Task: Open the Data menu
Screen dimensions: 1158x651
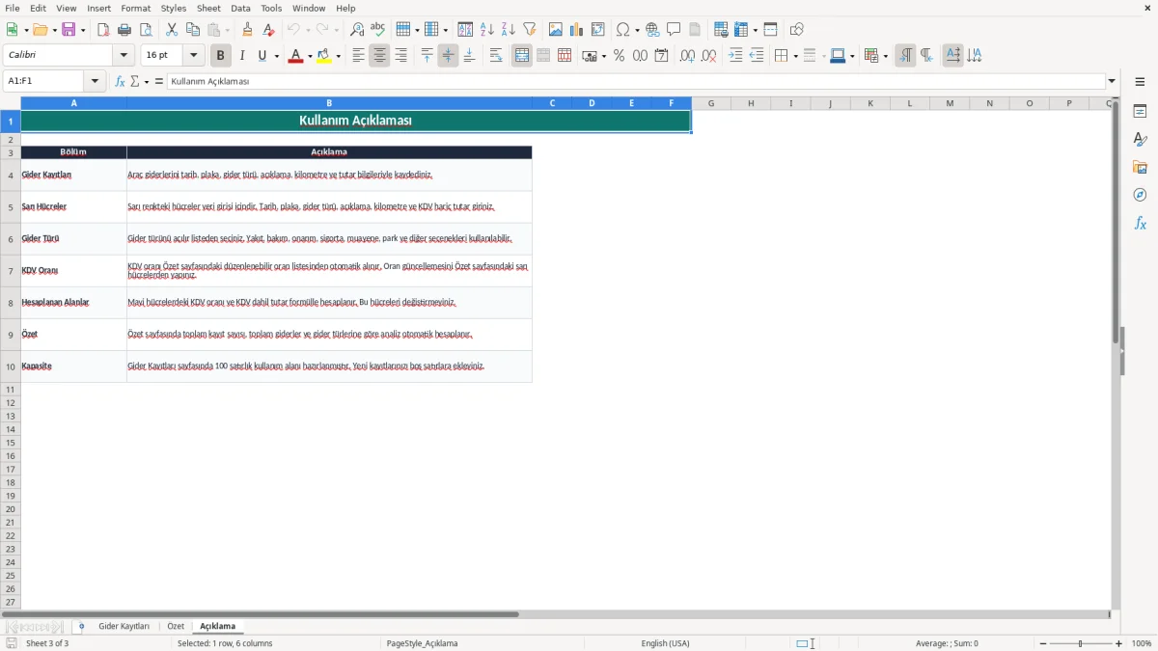Action: [241, 8]
